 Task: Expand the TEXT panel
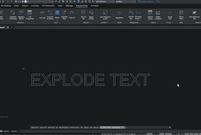tap(57, 23)
